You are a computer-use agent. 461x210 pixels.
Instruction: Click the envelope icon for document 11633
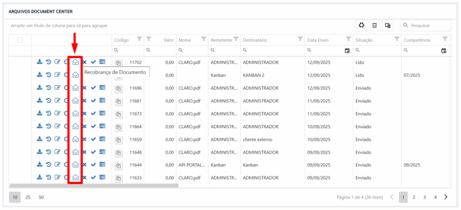coord(76,177)
